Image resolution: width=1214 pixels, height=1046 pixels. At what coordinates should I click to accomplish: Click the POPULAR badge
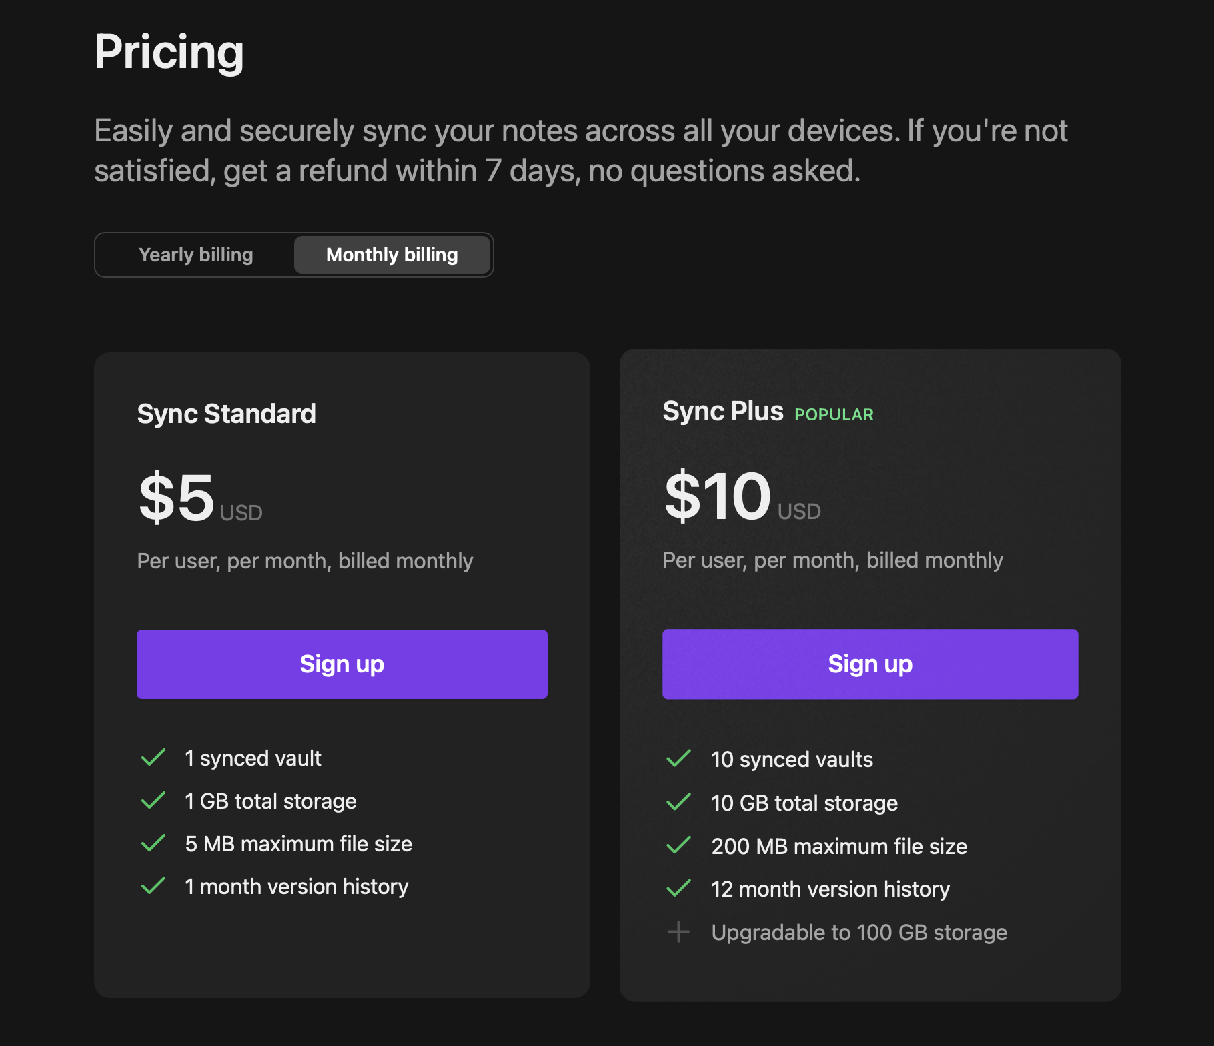(x=834, y=415)
